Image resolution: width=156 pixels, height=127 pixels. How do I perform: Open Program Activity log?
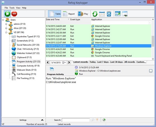[28, 61]
